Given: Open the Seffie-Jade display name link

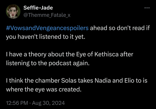Looking at the screenshot, I should coord(38,8).
